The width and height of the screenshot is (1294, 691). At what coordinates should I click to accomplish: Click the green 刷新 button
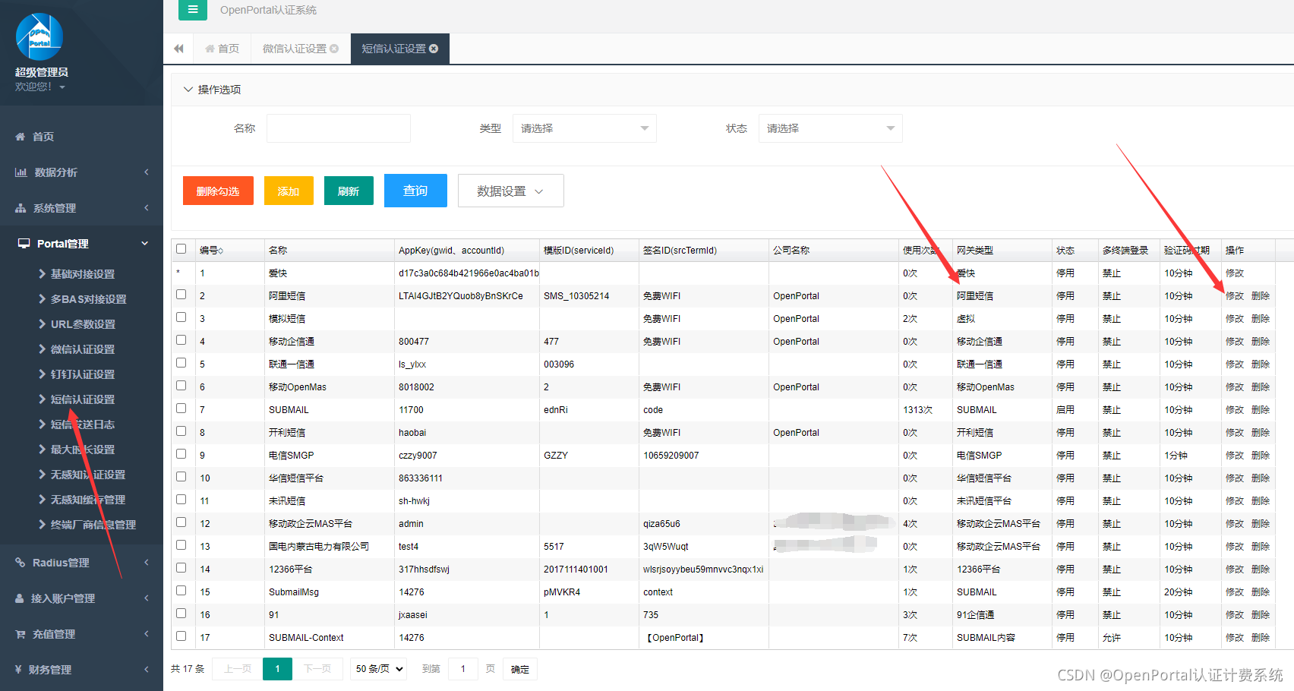tap(349, 191)
